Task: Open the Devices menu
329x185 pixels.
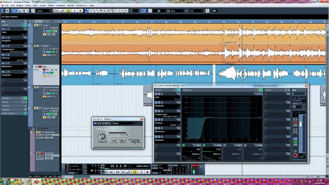Action: click(71, 5)
